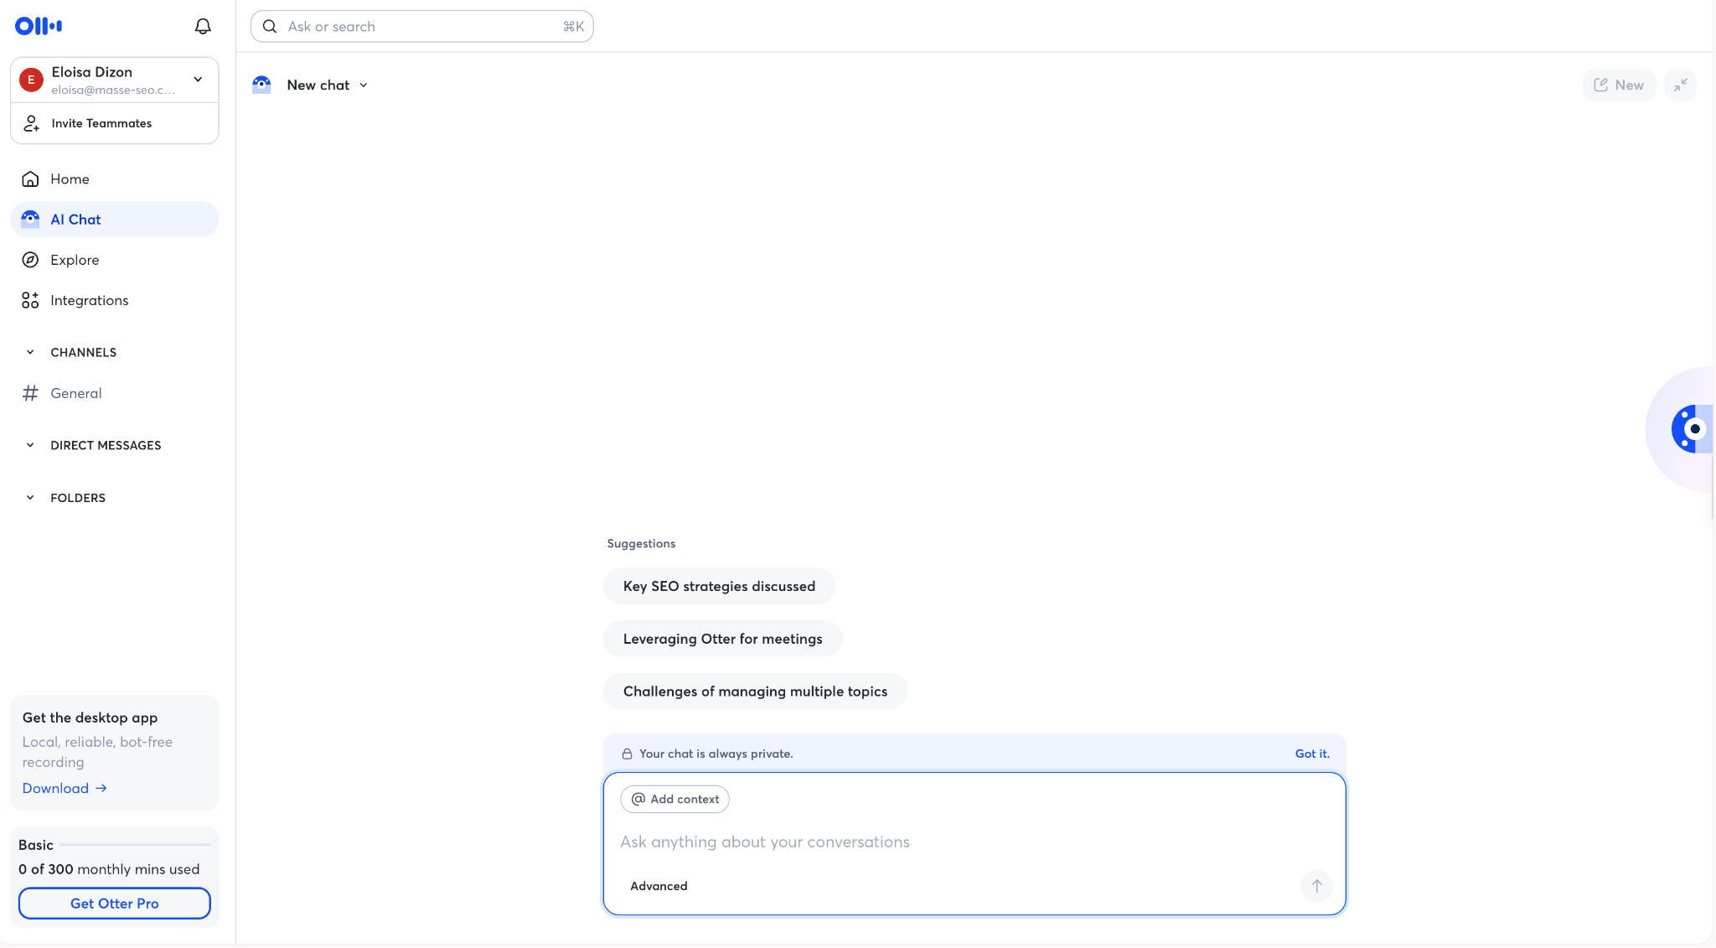Click the Invite Teammates person icon
The height and width of the screenshot is (948, 1716).
tap(31, 123)
